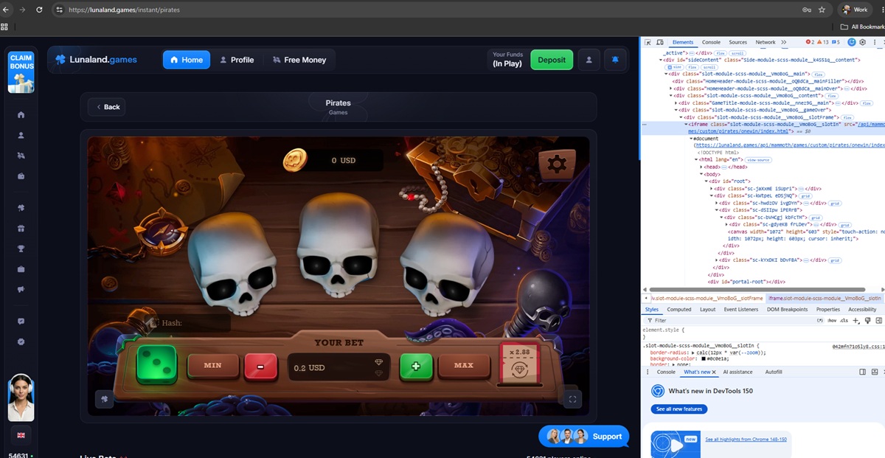Collapse the selected iframe slotIn node
885x458 pixels.
685,125
